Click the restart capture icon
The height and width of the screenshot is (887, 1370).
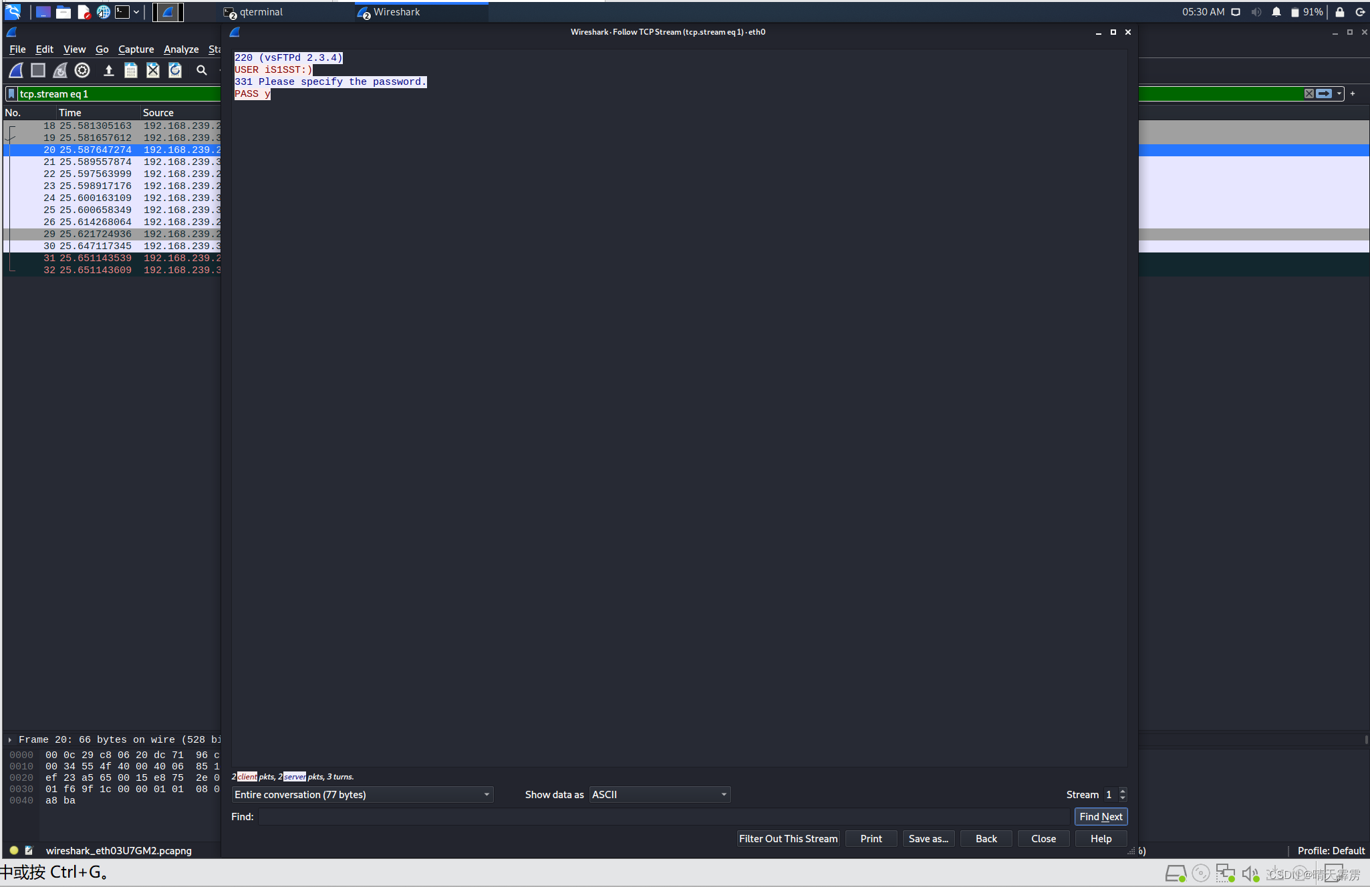click(60, 70)
